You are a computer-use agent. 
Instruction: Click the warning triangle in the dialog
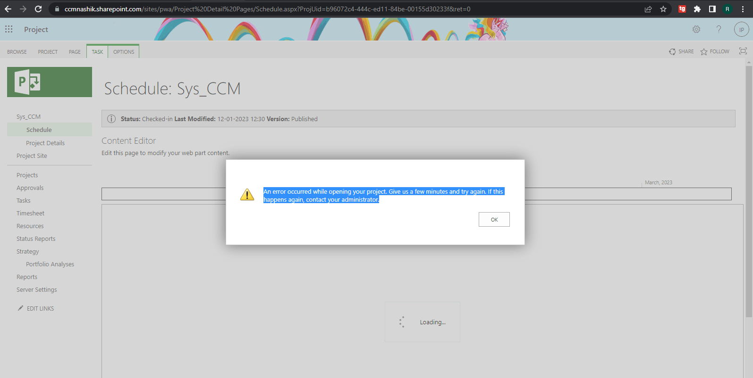pos(247,195)
